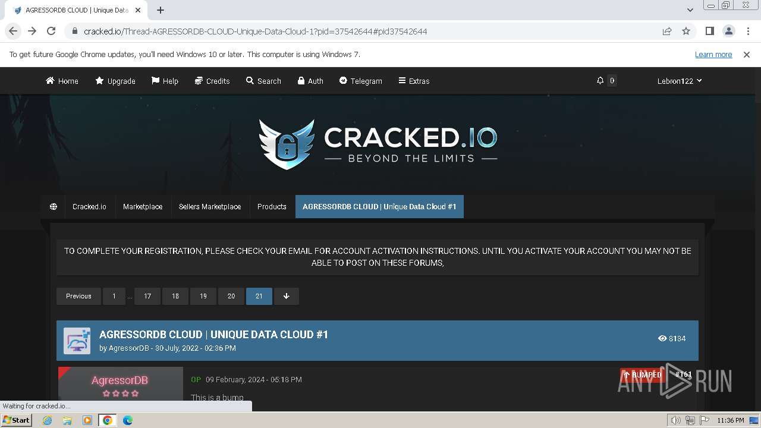The width and height of the screenshot is (761, 428).
Task: Open the Help section
Action: coord(165,81)
